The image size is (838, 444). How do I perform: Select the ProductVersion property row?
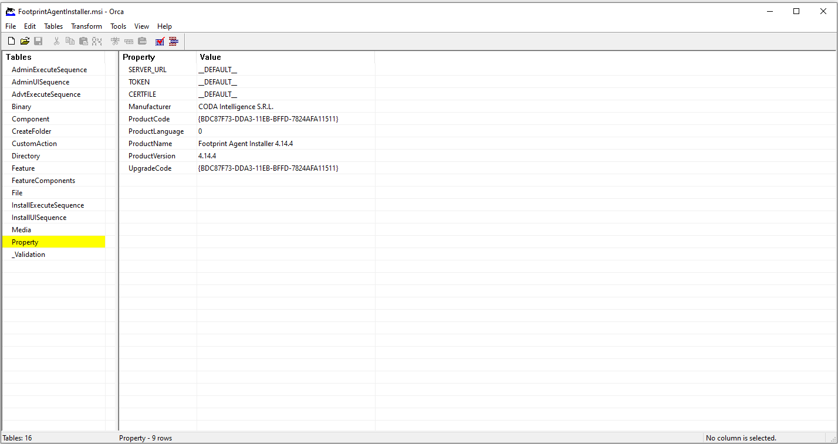(247, 156)
